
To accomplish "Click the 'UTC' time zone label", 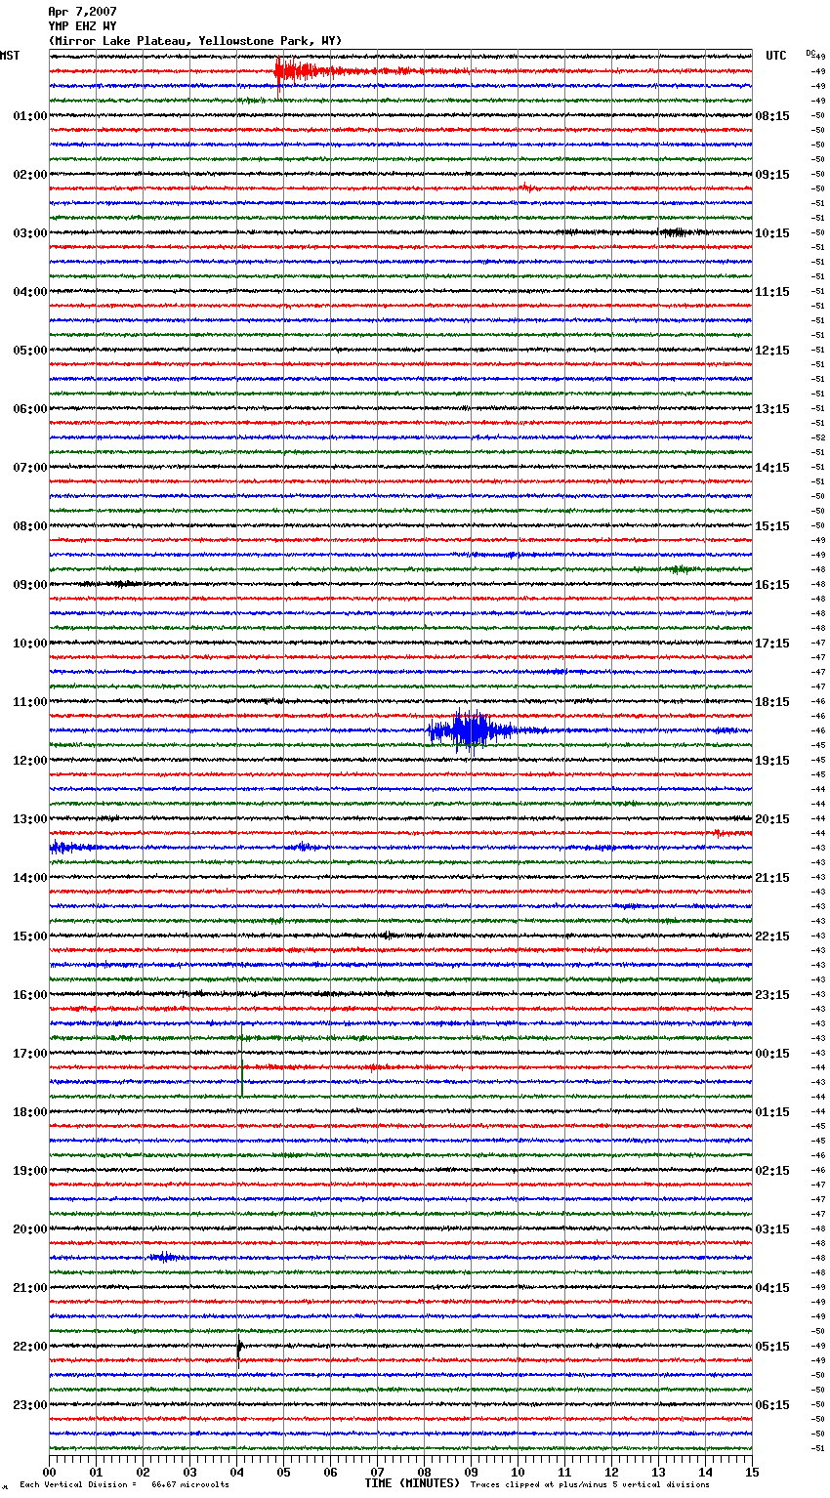I will coord(776,56).
